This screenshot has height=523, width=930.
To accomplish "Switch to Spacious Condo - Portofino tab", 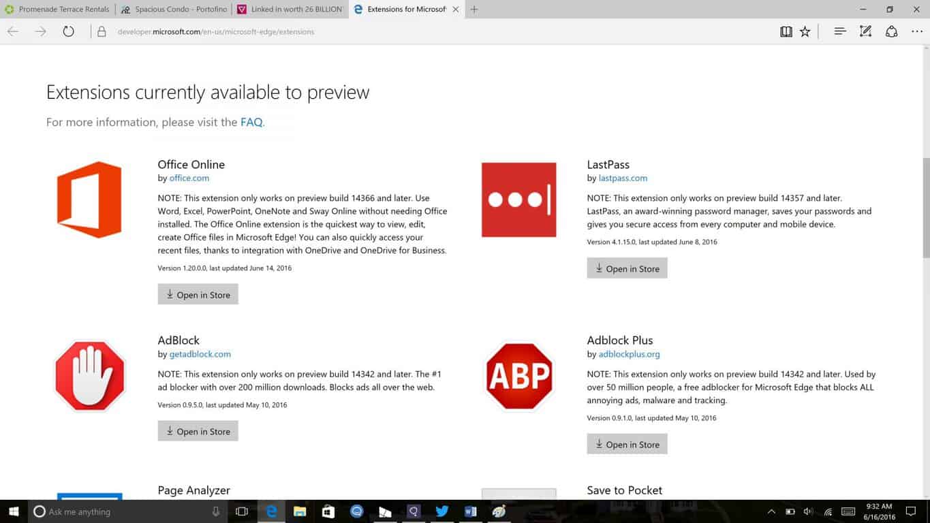I will [174, 10].
